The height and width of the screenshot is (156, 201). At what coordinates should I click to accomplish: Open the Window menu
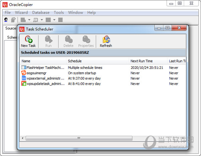(75, 12)
